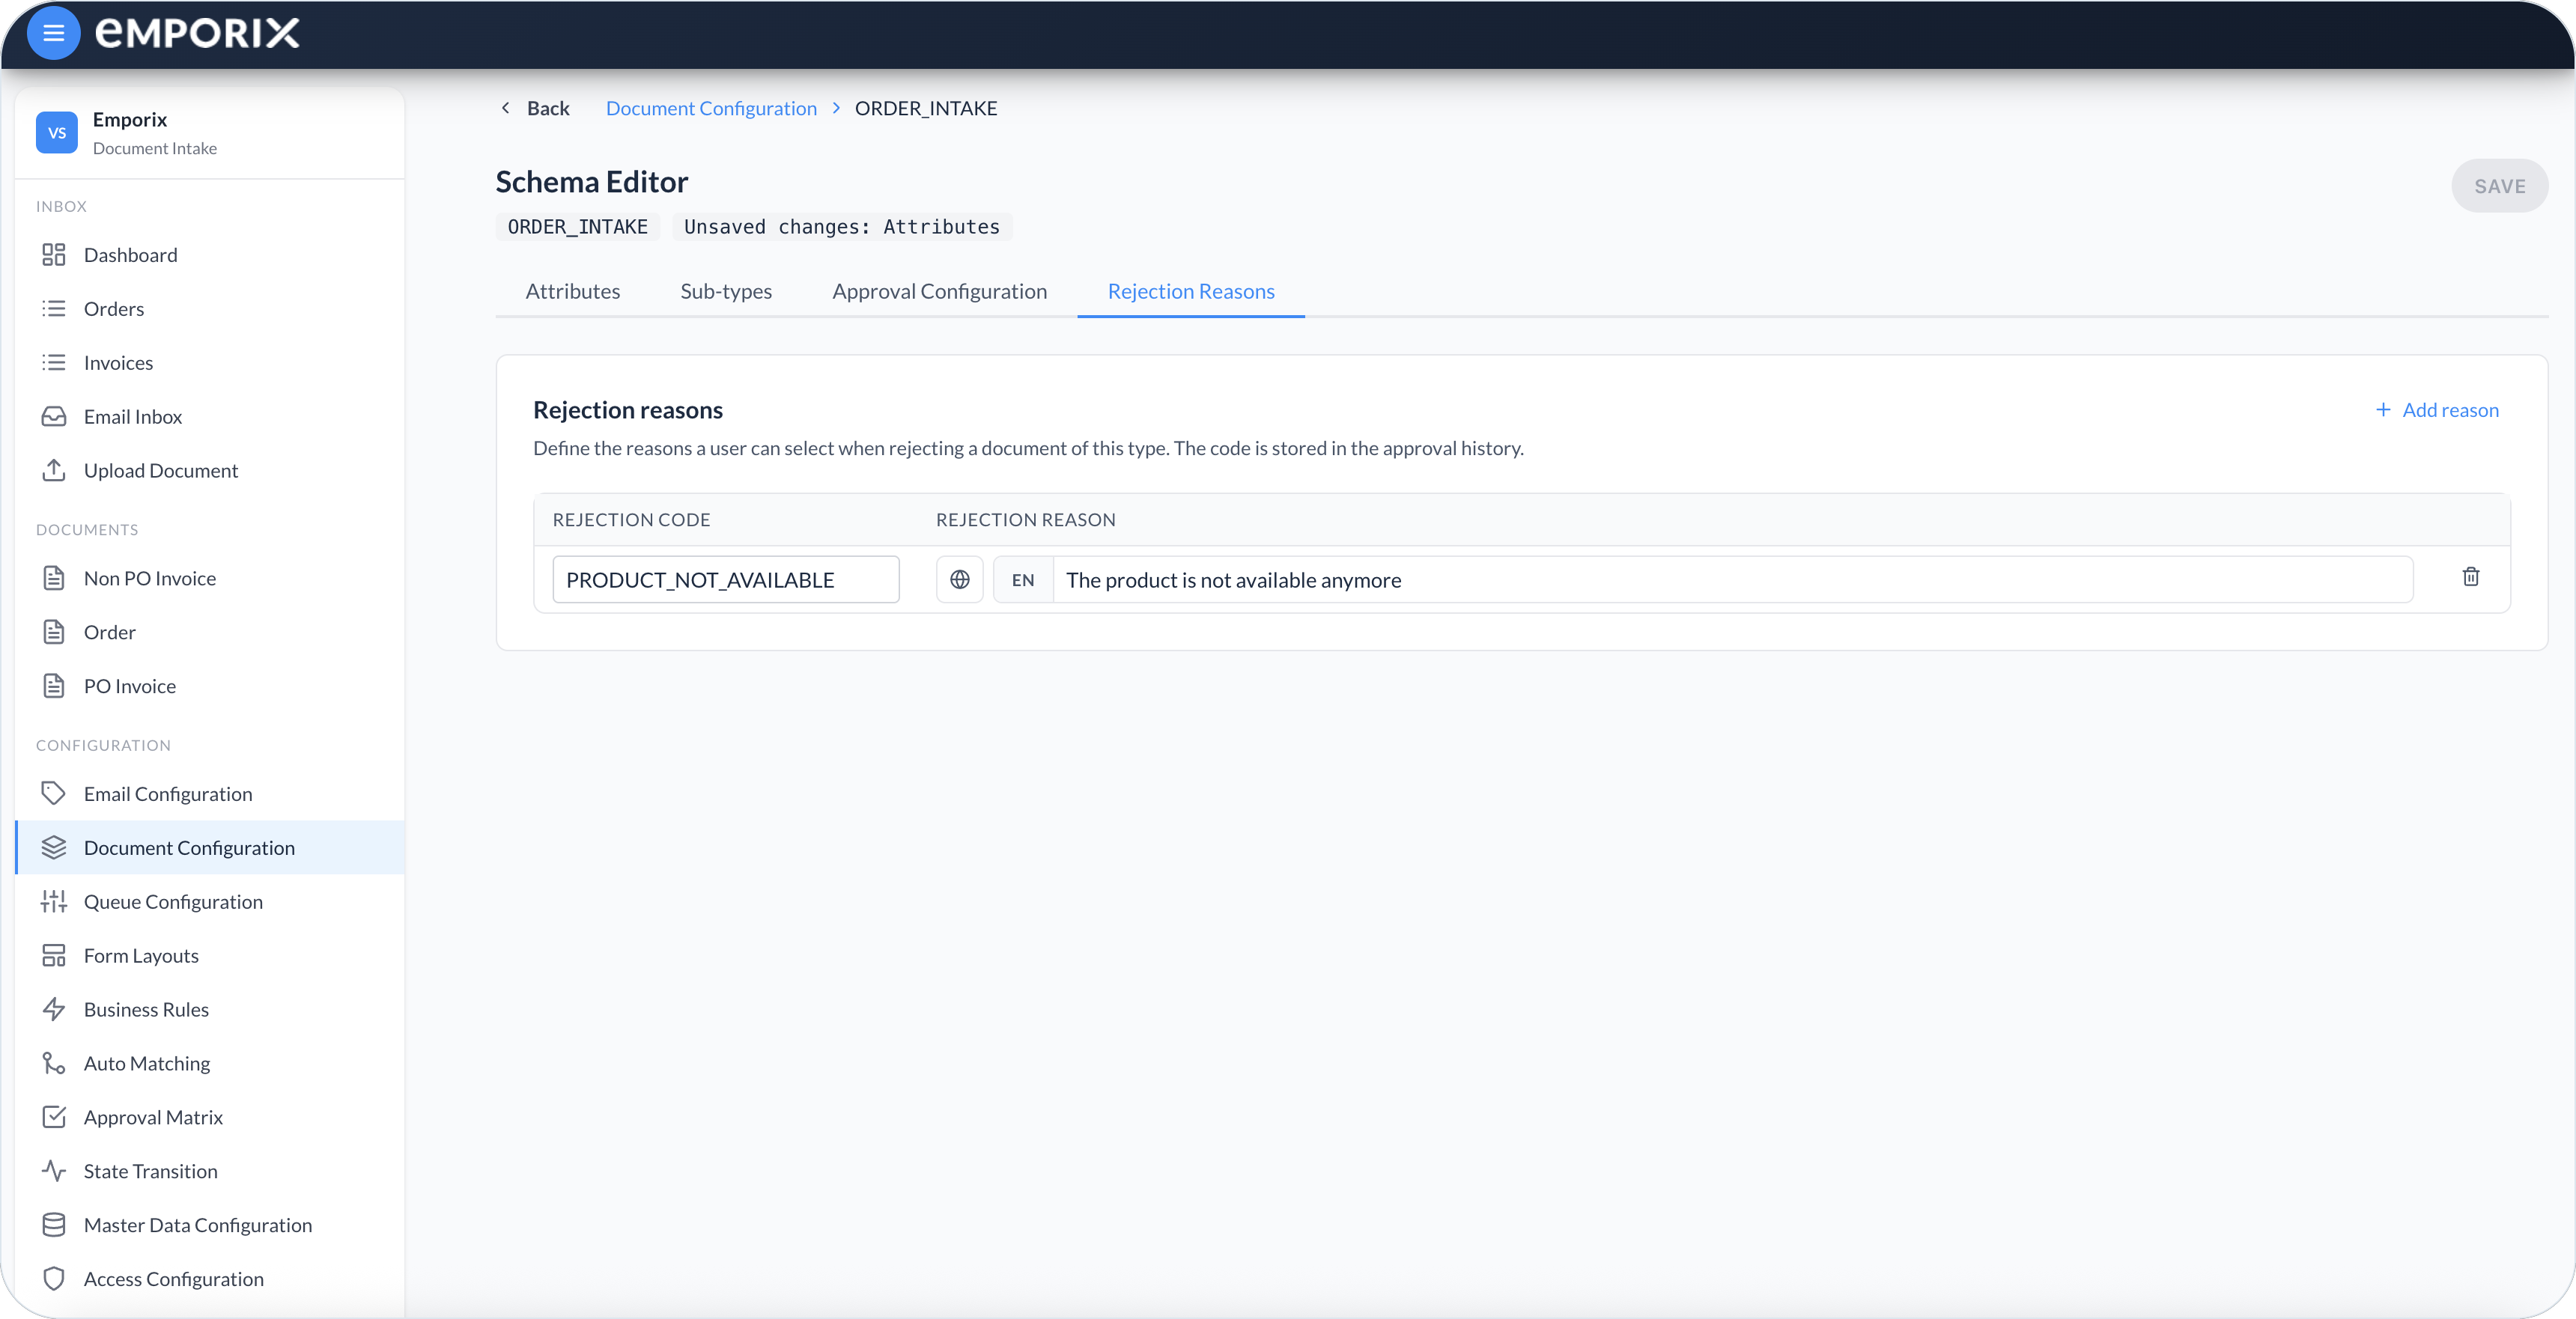Switch to the Attributes tab
Viewport: 2576px width, 1319px height.
573,292
